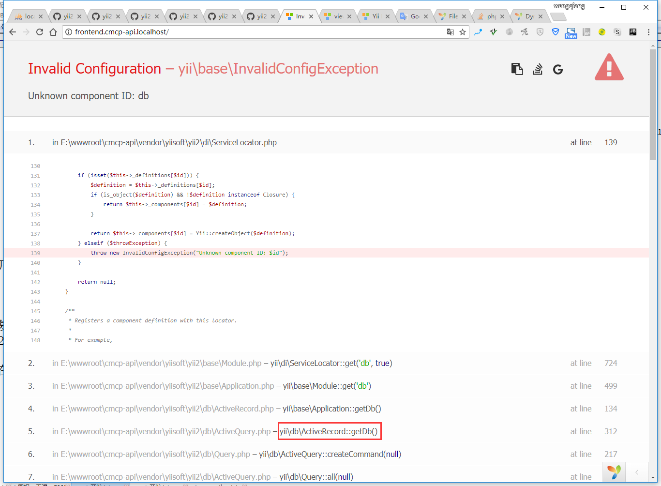Click the JetBrains extension icon
This screenshot has height=486, width=661.
pyautogui.click(x=632, y=32)
